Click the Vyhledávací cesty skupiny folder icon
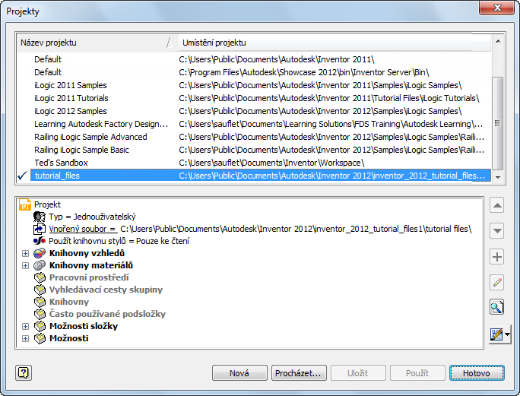 (40, 290)
